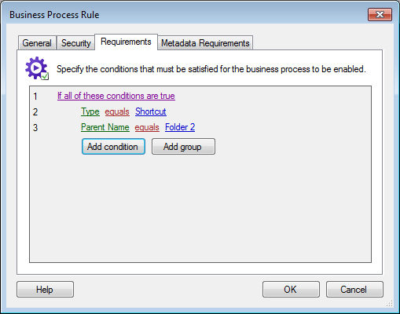Click empty space in the conditions list
The height and width of the screenshot is (314, 400).
point(200,210)
